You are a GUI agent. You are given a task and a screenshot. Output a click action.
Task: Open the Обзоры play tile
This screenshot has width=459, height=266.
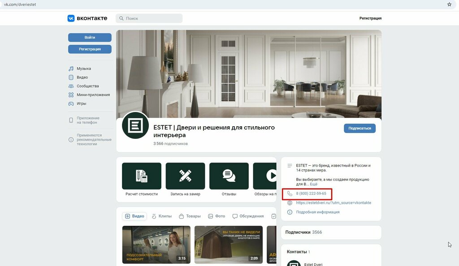(264, 180)
